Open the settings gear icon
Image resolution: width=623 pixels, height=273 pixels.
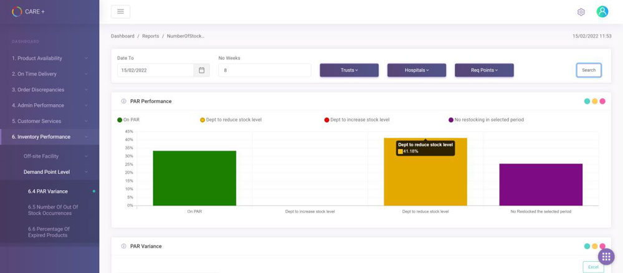581,12
